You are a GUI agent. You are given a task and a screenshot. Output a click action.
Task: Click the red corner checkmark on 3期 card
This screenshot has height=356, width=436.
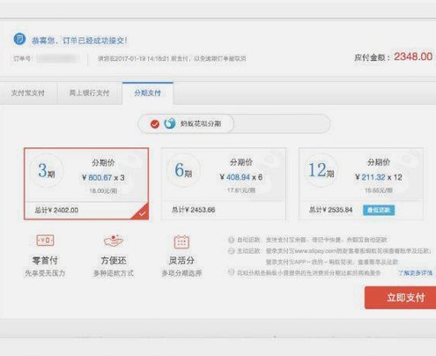[x=142, y=213]
